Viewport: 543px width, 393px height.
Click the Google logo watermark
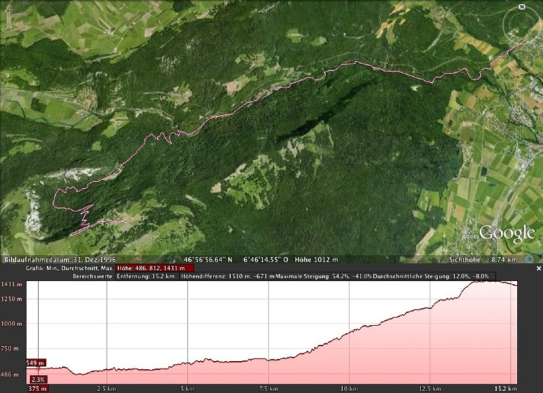tap(507, 233)
